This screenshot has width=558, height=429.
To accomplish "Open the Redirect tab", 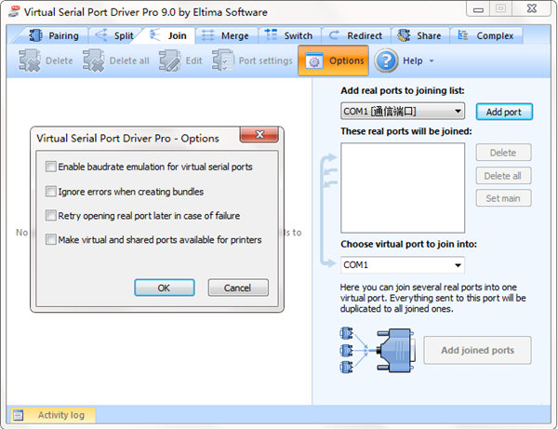I will (356, 35).
